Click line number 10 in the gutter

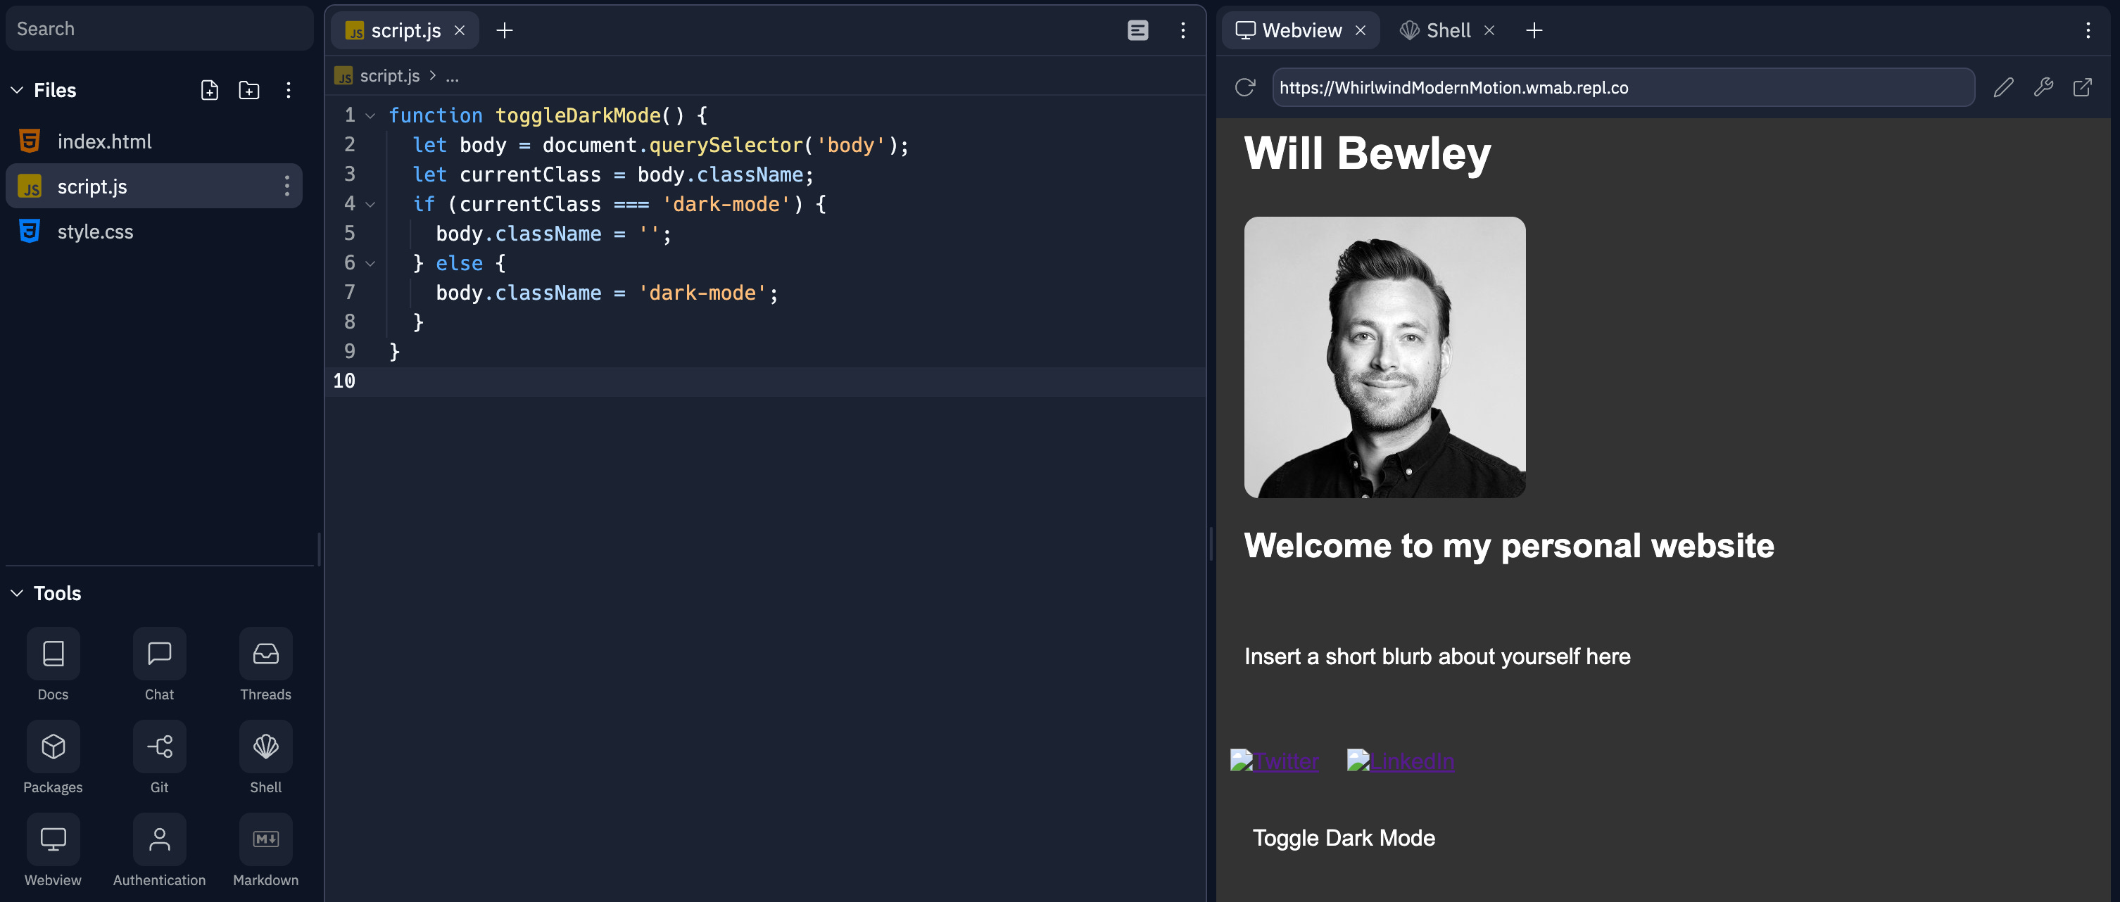[344, 381]
